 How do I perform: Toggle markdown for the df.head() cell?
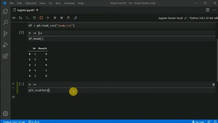point(35,33)
